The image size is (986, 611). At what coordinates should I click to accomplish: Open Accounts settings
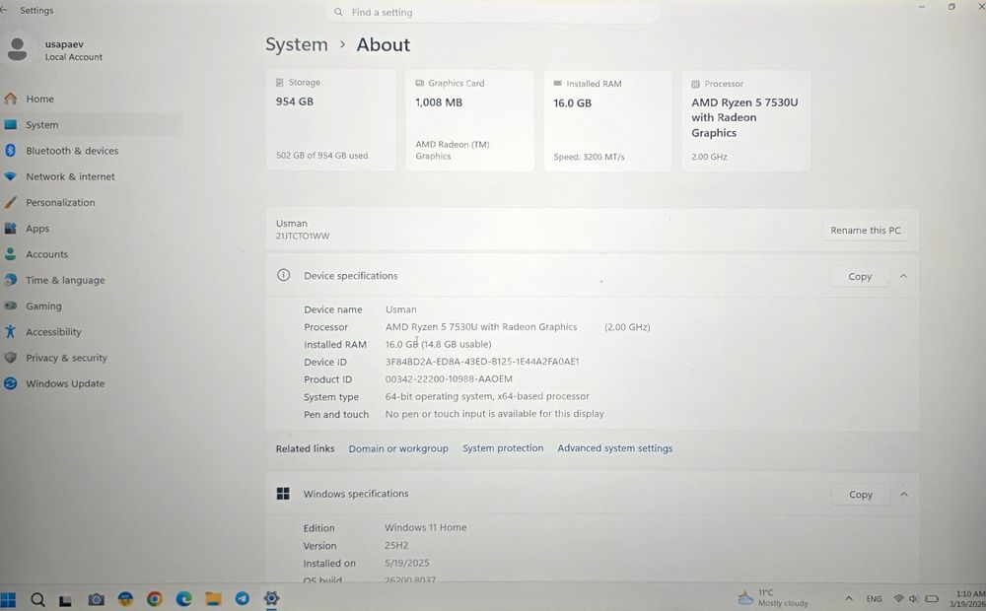tap(92, 254)
